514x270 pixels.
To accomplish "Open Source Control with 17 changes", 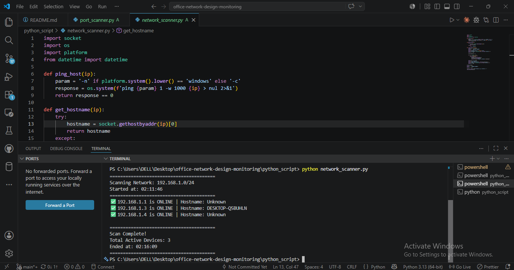I will pos(9,58).
